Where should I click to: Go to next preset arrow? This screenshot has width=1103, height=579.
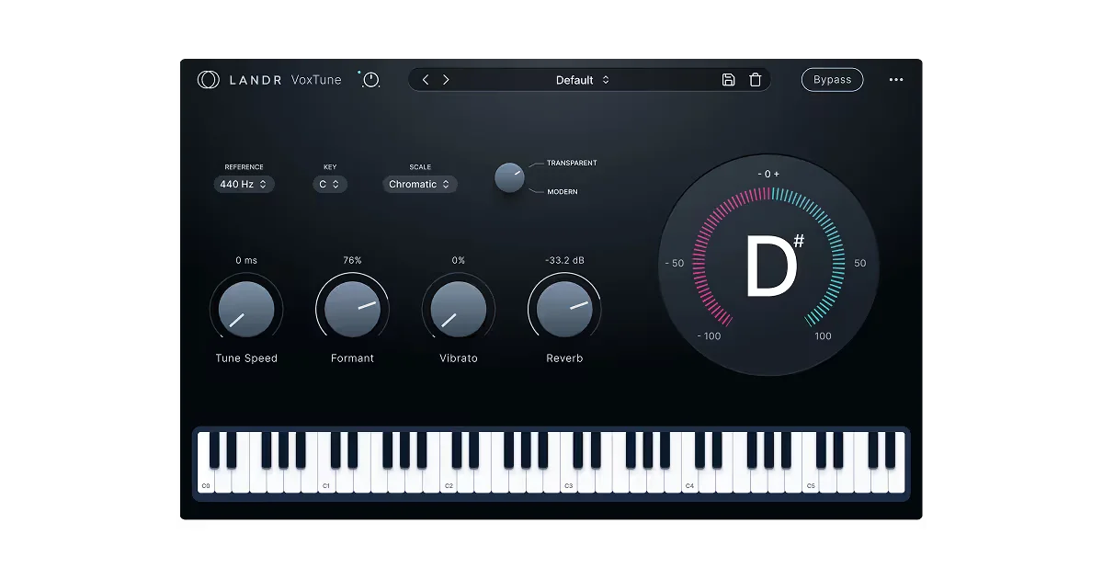click(446, 80)
